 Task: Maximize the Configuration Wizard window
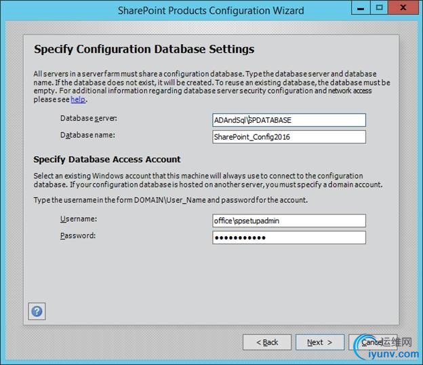point(379,8)
